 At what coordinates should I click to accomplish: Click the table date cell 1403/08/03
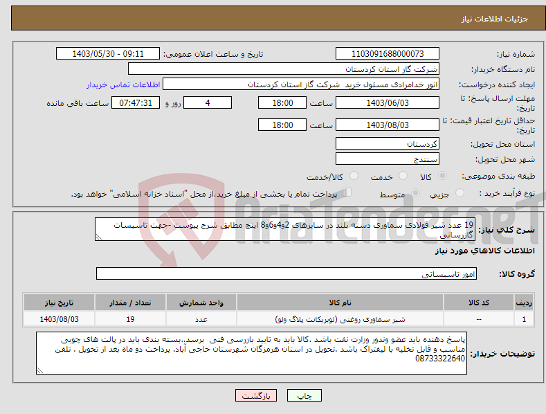pos(60,319)
